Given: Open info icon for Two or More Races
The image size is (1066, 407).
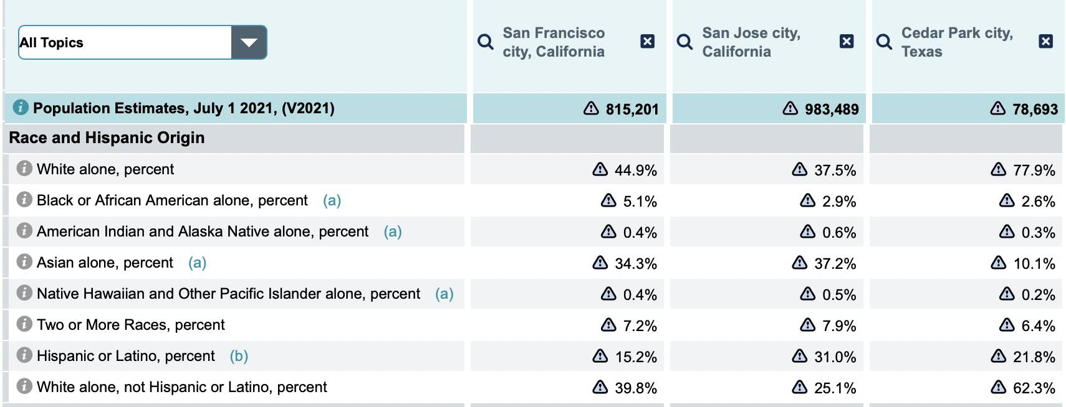Looking at the screenshot, I should tap(24, 324).
